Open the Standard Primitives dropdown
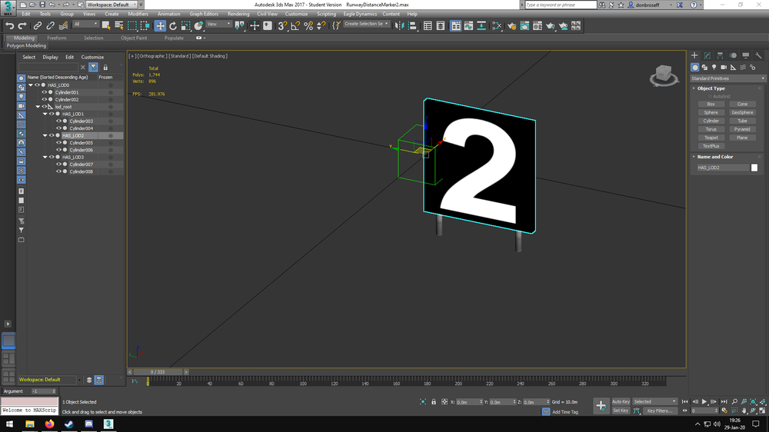This screenshot has height=432, width=769. (x=727, y=78)
